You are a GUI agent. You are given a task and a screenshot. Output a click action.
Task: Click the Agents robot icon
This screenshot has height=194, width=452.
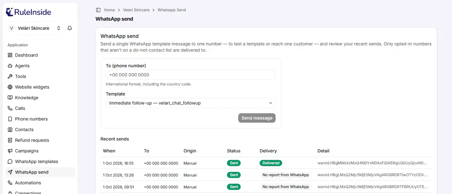10,66
